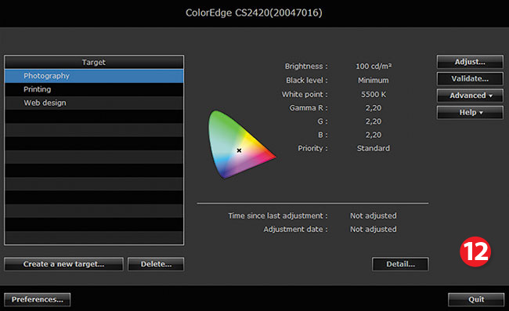Select the Web design target

pos(94,103)
